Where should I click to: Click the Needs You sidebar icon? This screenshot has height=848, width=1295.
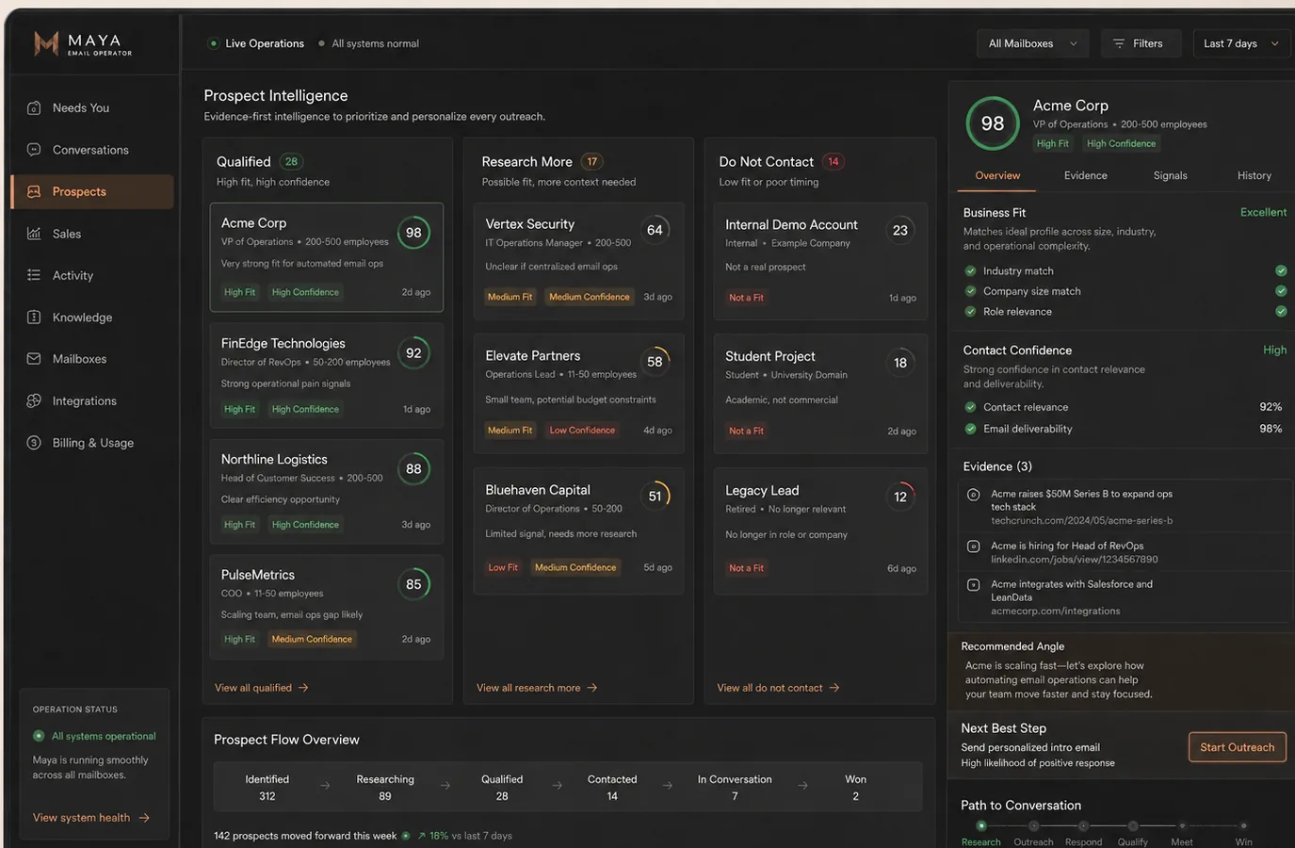tap(34, 108)
